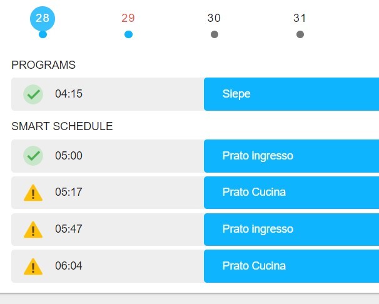Click the warning triangle at 06:04
379x304 pixels.
pos(33,266)
